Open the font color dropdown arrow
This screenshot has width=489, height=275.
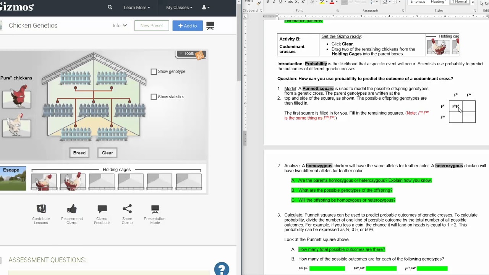337,2
